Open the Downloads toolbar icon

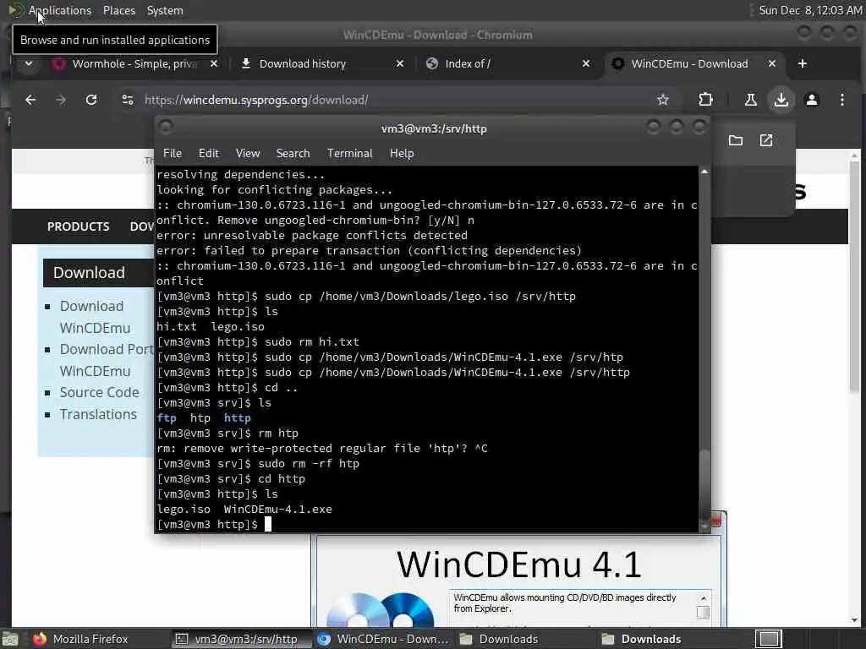[x=781, y=100]
